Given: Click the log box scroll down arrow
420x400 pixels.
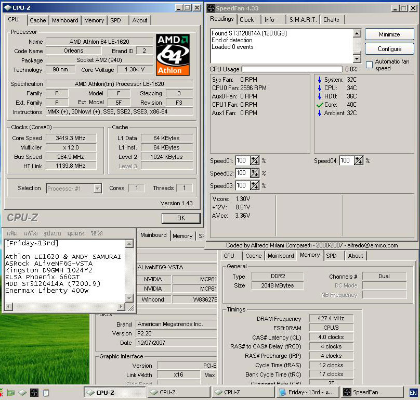Looking at the screenshot, I should click(357, 58).
